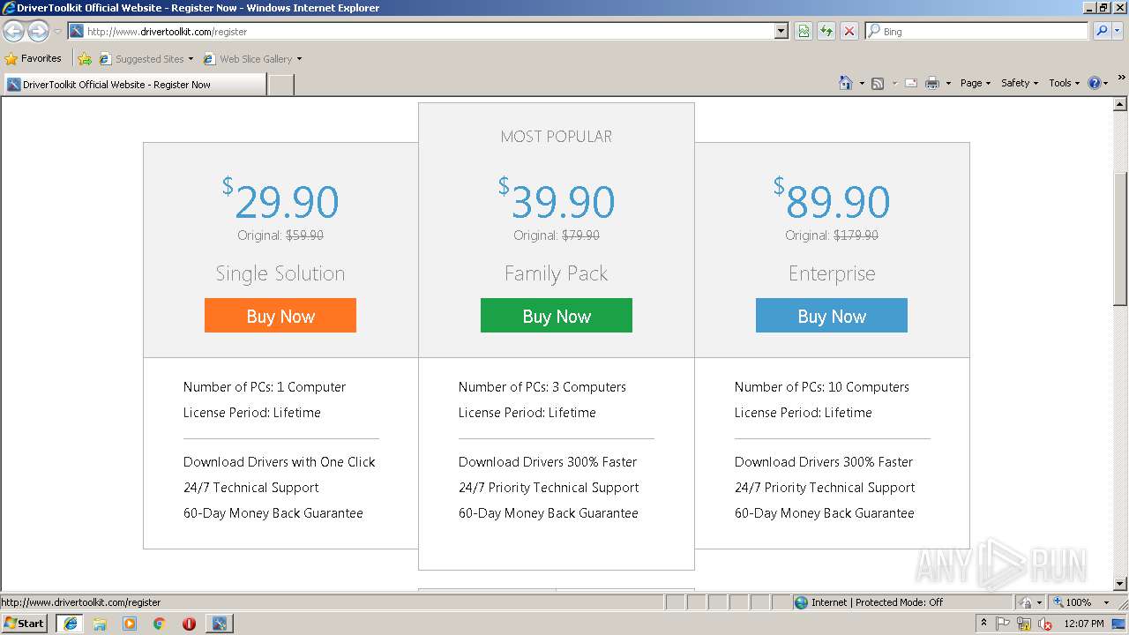The width and height of the screenshot is (1129, 635).
Task: Click the RSS Feeds icon
Action: click(878, 83)
